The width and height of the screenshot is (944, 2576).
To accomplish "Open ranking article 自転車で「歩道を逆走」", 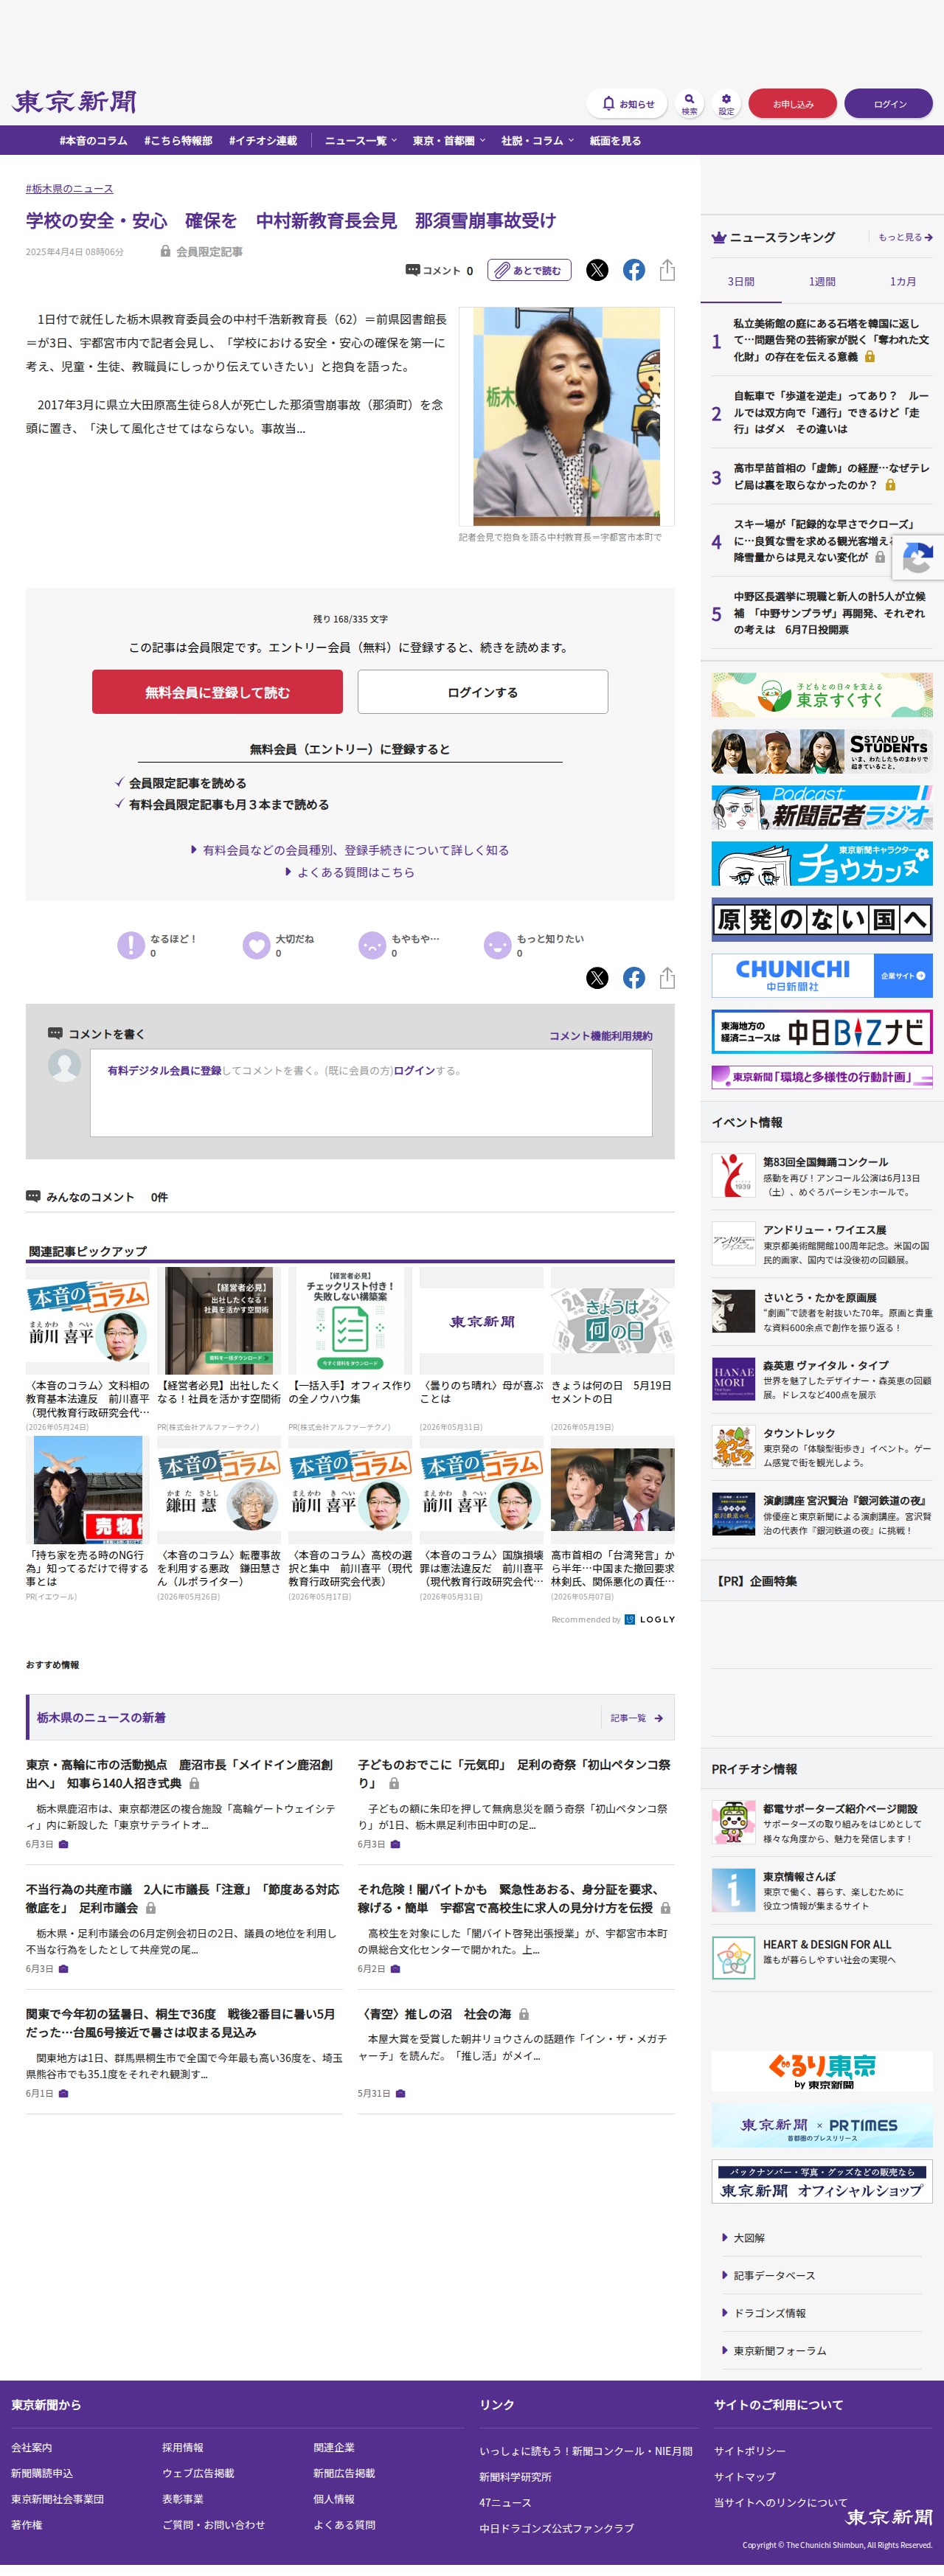I will 831,412.
